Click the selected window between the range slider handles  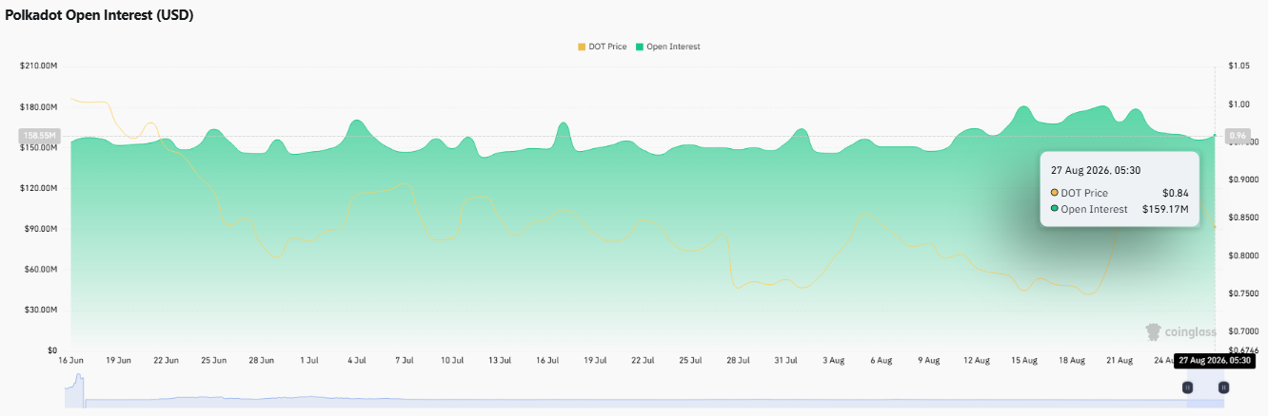[1205, 390]
